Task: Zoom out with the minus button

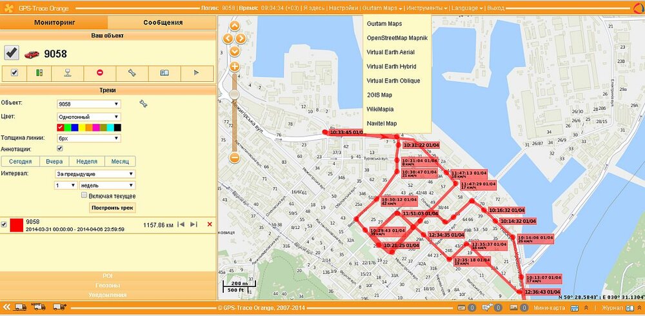Action: (235, 157)
